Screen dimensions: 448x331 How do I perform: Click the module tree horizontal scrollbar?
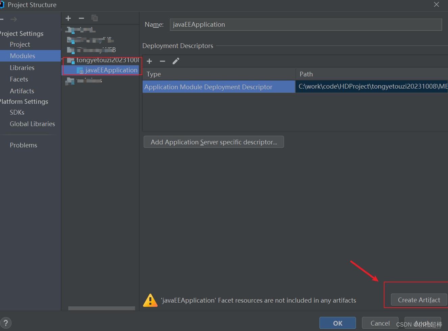pos(101,308)
